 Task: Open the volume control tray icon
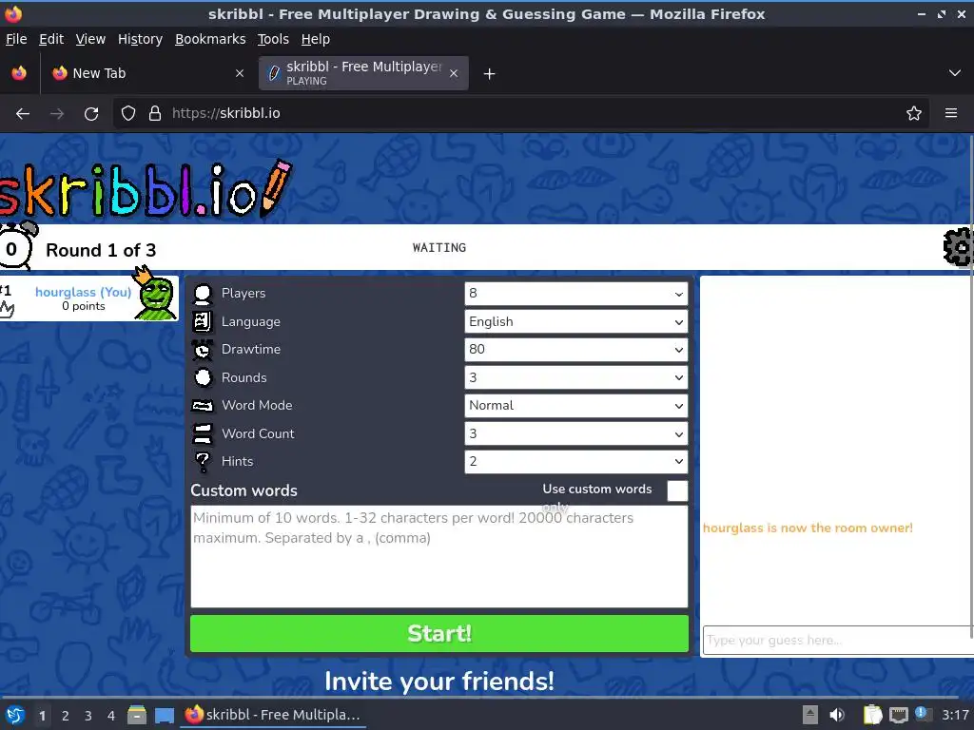[837, 715]
